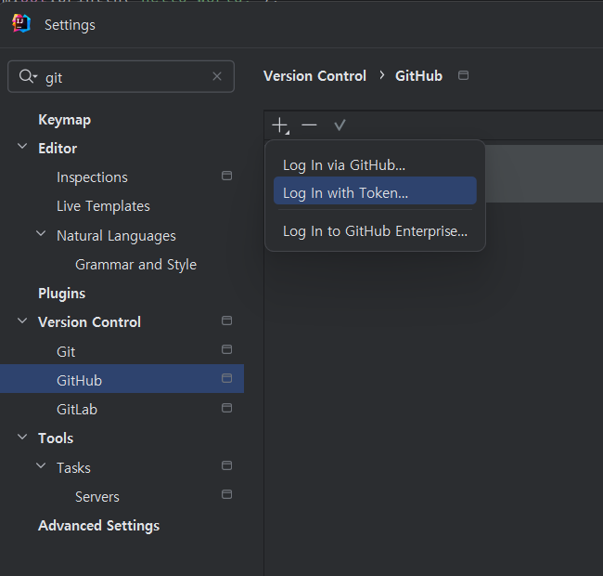
Task: Choose Log In with Token...
Action: tap(375, 191)
